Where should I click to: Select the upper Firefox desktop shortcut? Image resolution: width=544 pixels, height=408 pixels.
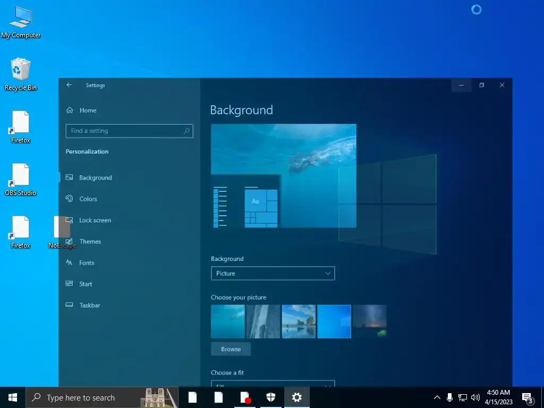(x=21, y=127)
